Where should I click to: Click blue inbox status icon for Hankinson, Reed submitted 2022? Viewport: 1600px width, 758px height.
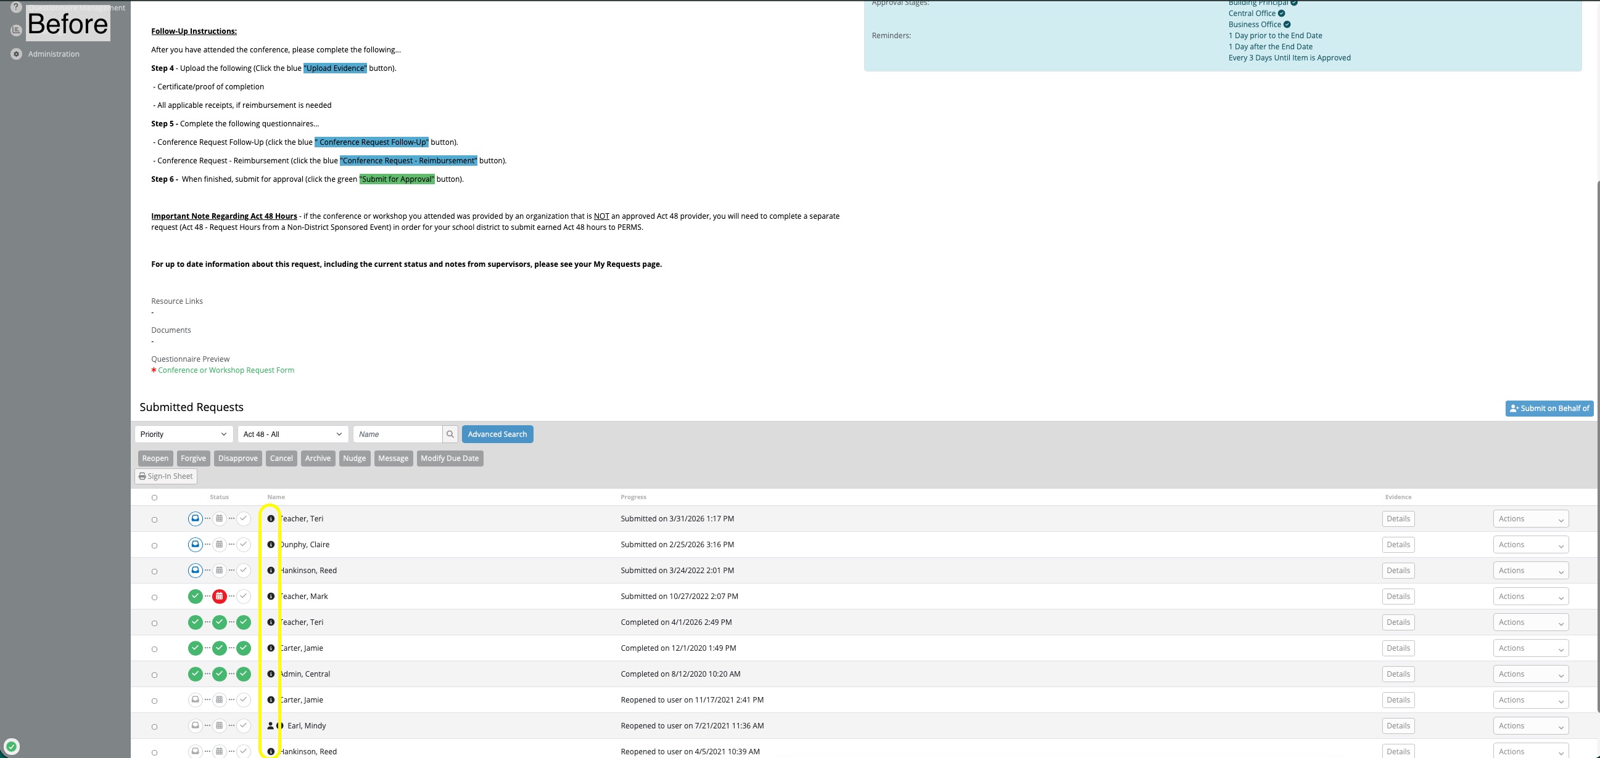pyautogui.click(x=195, y=570)
